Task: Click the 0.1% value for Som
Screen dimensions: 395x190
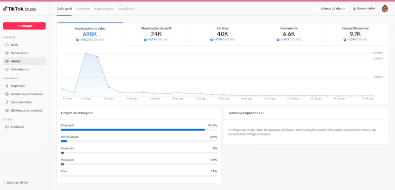Action: [214, 171]
